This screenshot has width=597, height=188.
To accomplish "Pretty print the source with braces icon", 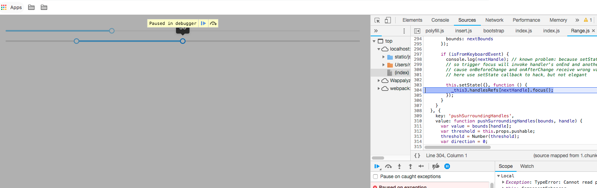I will pos(417,156).
